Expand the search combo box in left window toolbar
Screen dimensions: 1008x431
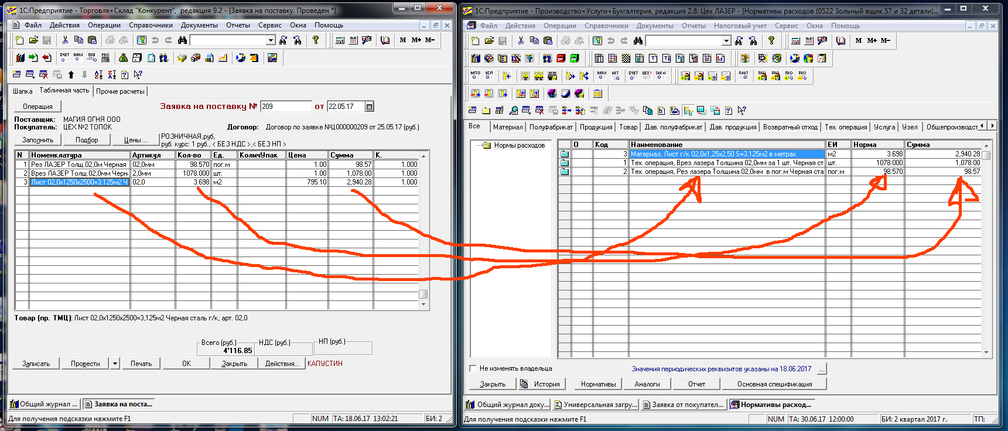[271, 40]
